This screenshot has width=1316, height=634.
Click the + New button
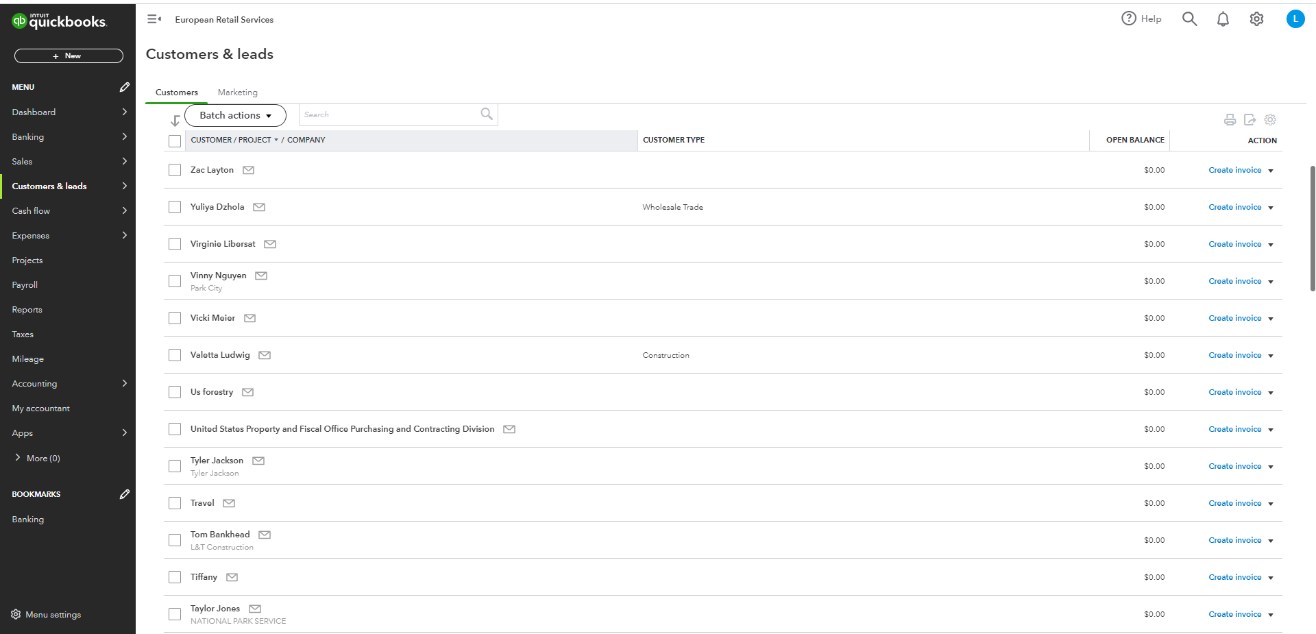[69, 56]
